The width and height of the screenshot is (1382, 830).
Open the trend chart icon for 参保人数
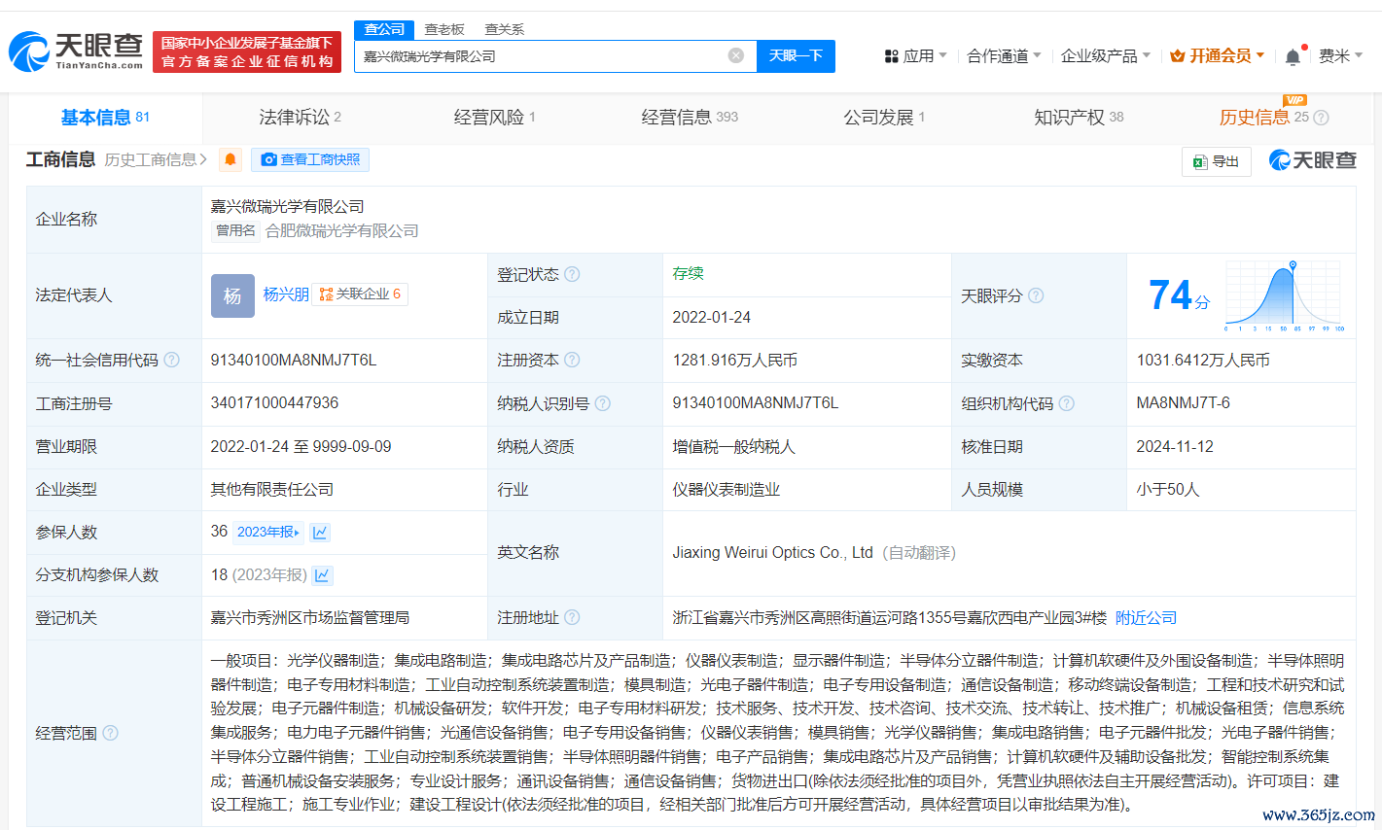click(320, 532)
